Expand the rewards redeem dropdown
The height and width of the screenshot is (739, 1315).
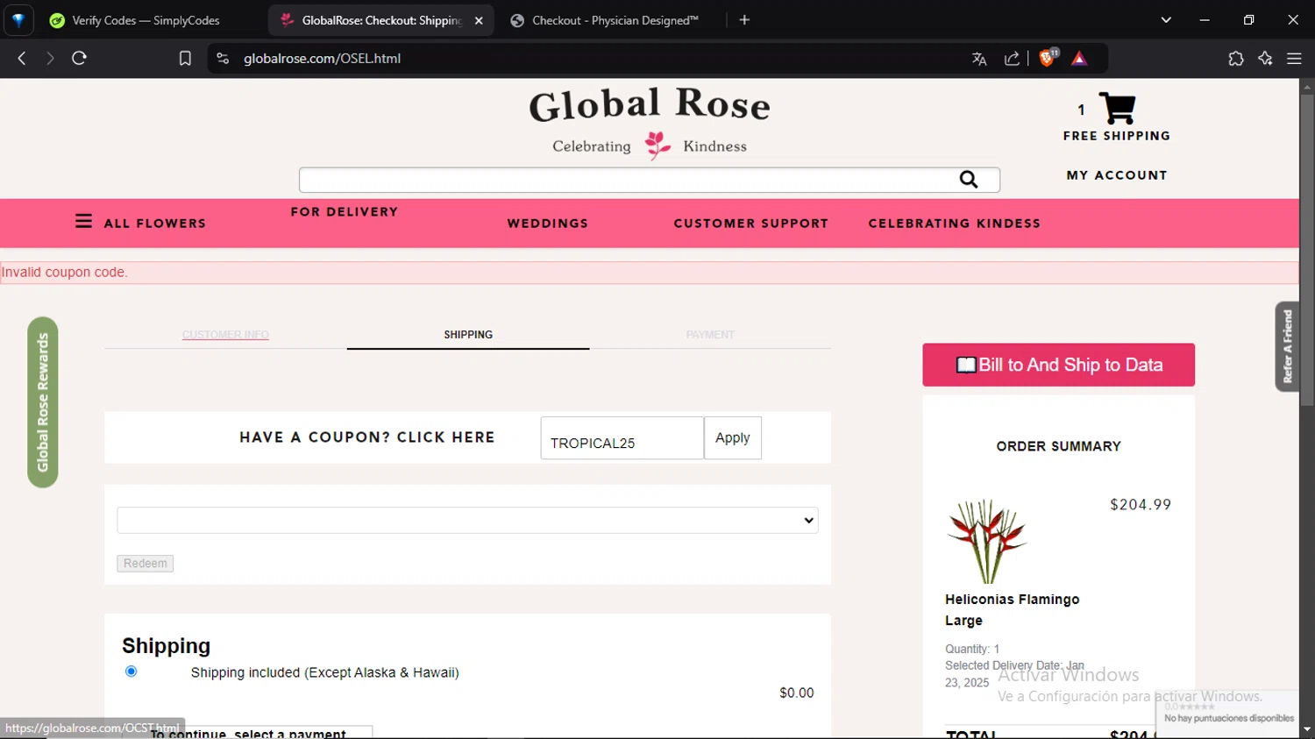(x=468, y=520)
